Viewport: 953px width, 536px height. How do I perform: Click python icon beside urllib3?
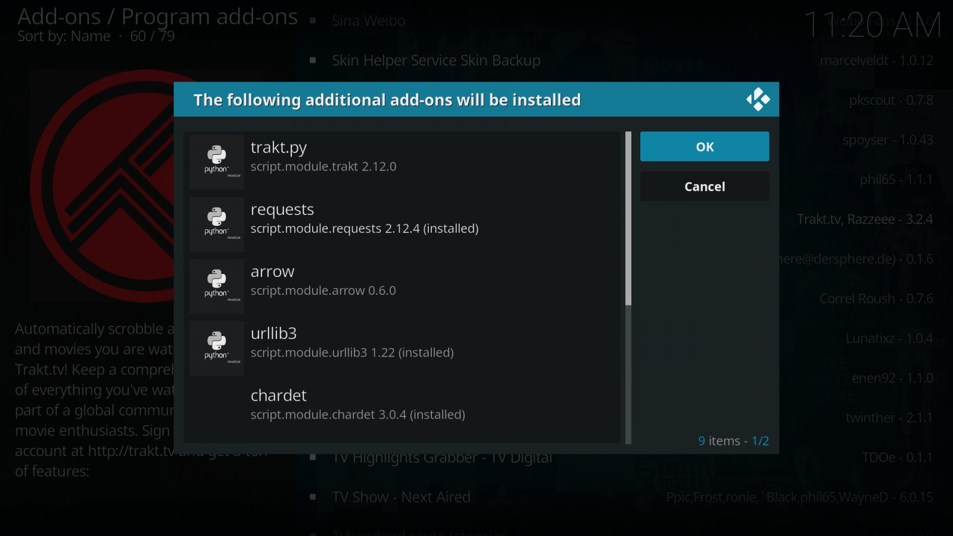click(x=217, y=348)
